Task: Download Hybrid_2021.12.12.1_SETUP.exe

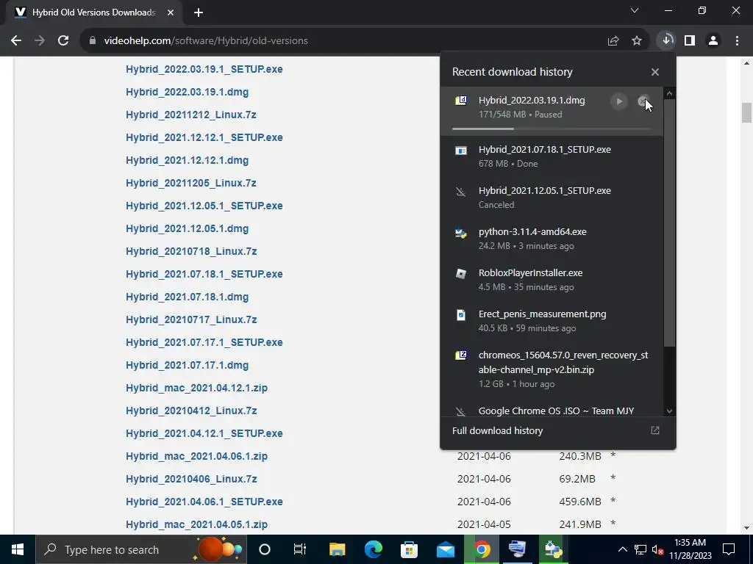Action: [x=204, y=137]
